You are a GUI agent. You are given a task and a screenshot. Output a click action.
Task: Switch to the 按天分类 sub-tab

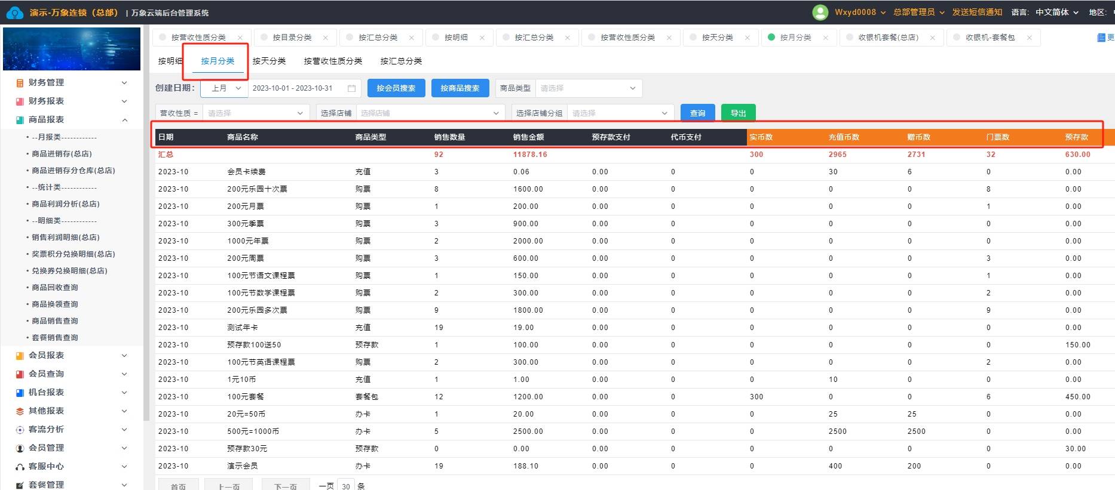(x=269, y=61)
